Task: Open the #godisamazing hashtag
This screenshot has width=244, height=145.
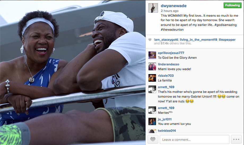Action: click(x=225, y=25)
